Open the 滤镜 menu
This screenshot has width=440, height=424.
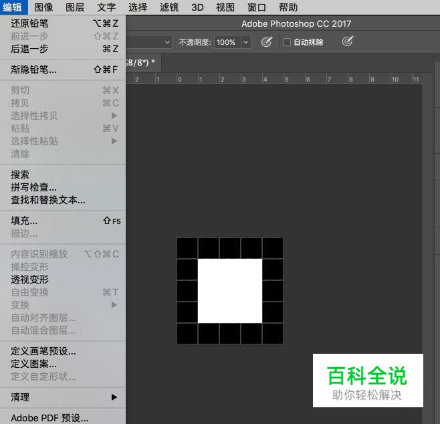tap(169, 7)
